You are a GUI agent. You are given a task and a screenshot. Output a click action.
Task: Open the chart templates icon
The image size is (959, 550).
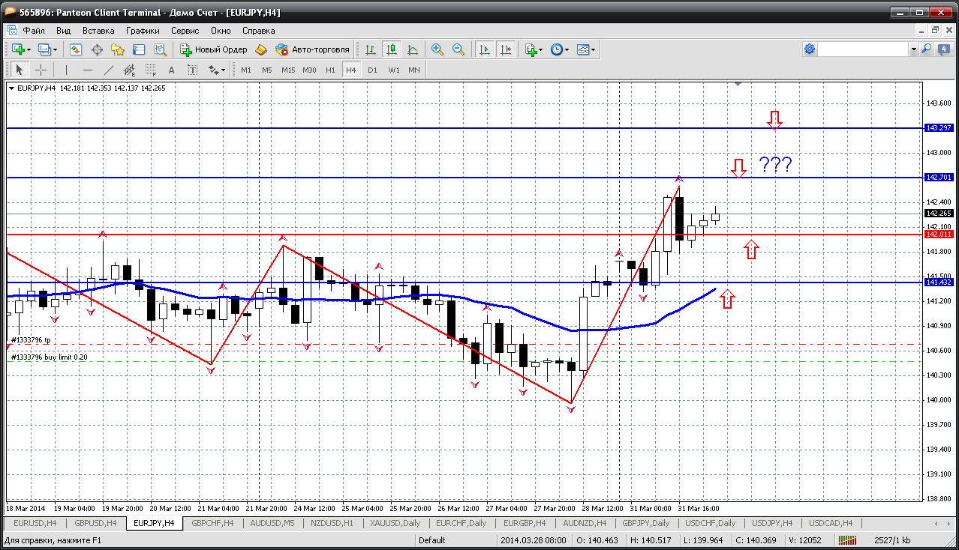coord(584,49)
